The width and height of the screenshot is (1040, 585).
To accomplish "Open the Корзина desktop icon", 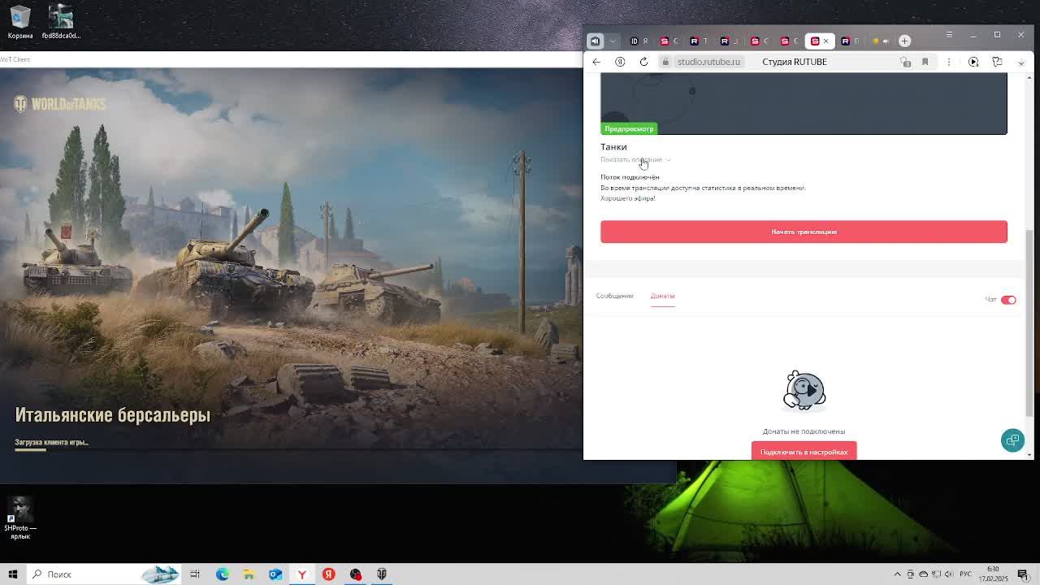I will pos(19,23).
